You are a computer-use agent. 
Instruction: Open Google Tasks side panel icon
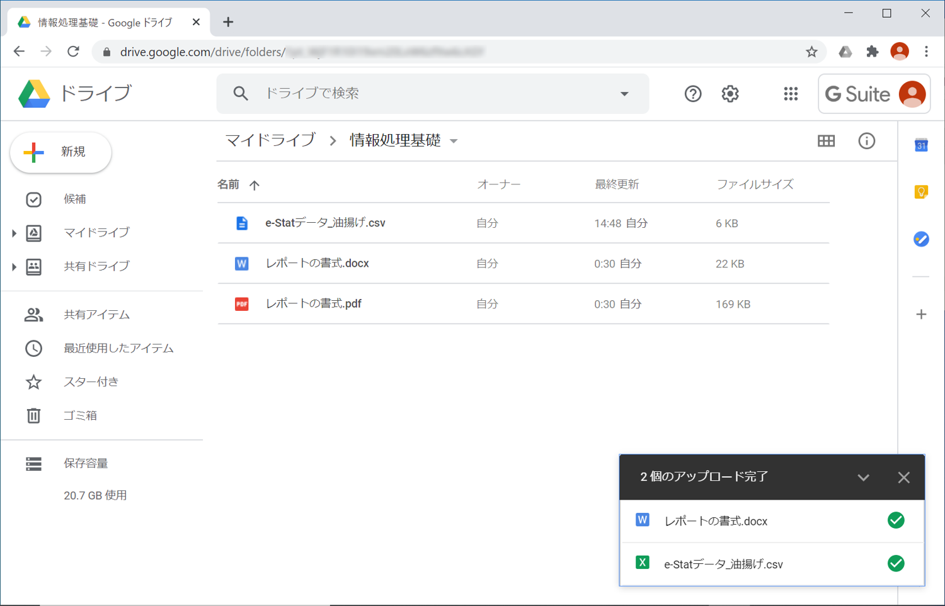pos(921,239)
